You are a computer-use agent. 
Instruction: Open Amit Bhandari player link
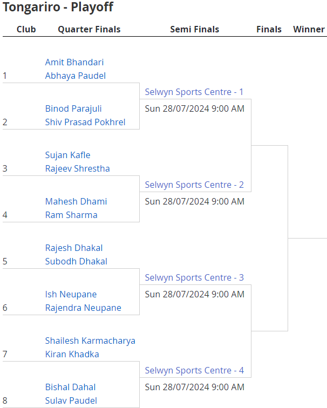74,63
